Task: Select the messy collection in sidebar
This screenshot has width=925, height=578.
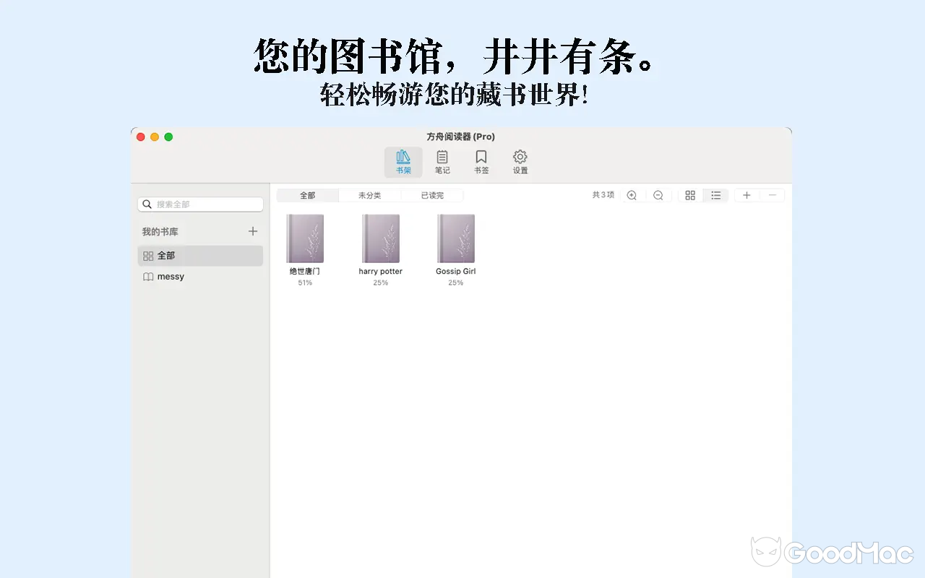Action: pos(171,276)
